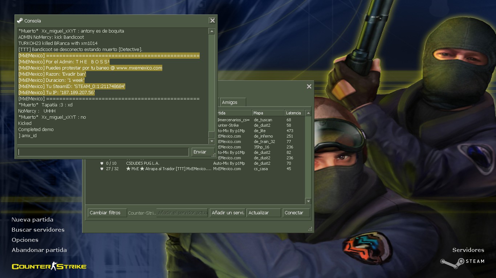This screenshot has width=496, height=278.
Task: Focus the console command input field
Action: 103,152
